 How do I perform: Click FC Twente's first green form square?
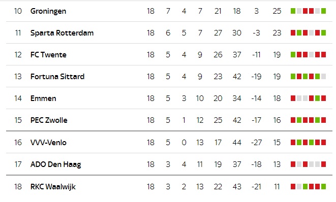pos(293,55)
